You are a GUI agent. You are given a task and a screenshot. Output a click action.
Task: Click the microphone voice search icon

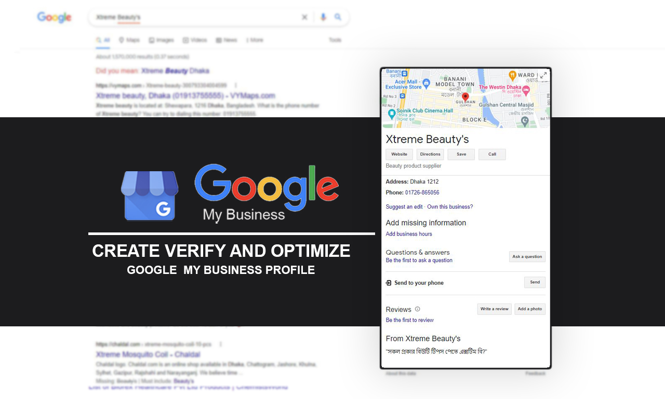point(323,17)
